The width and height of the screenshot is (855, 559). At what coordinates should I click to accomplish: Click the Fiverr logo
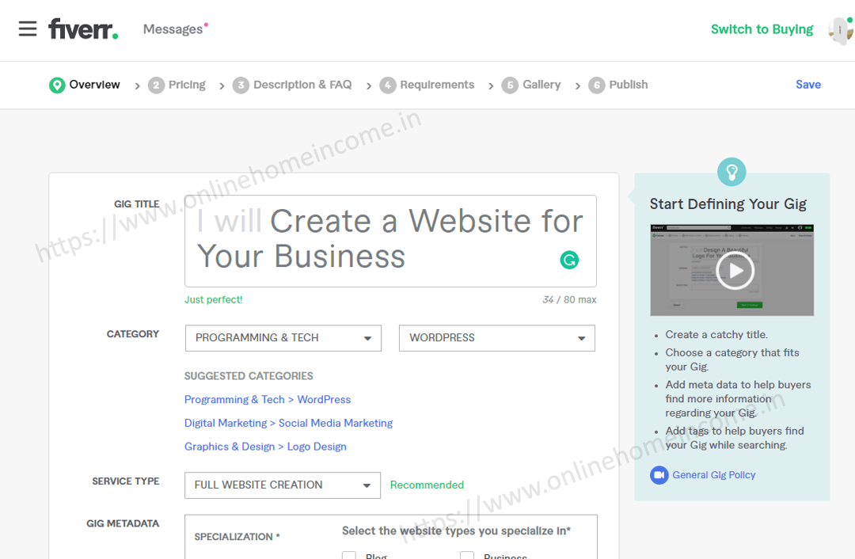coord(83,29)
